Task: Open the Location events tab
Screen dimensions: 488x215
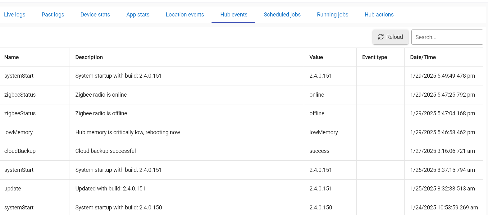Action: tap(185, 15)
